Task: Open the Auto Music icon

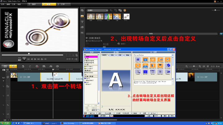Action: [x=58, y=66]
